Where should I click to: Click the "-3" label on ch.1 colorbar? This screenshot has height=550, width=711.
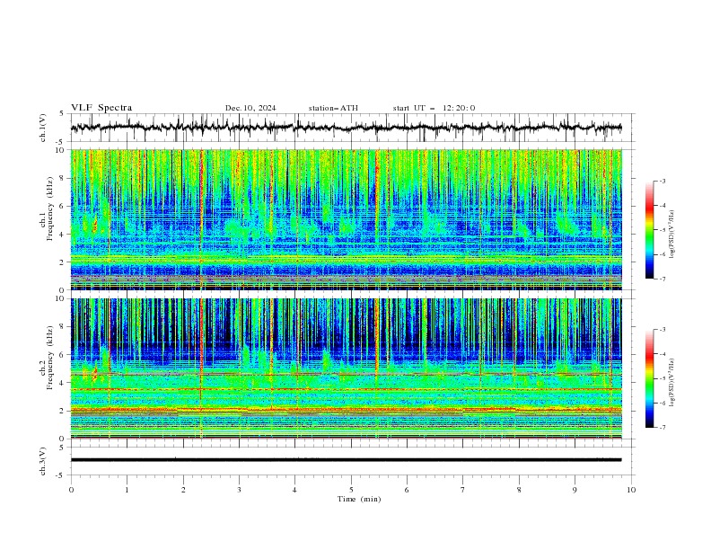point(663,181)
